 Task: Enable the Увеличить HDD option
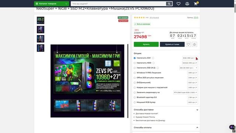135,63
